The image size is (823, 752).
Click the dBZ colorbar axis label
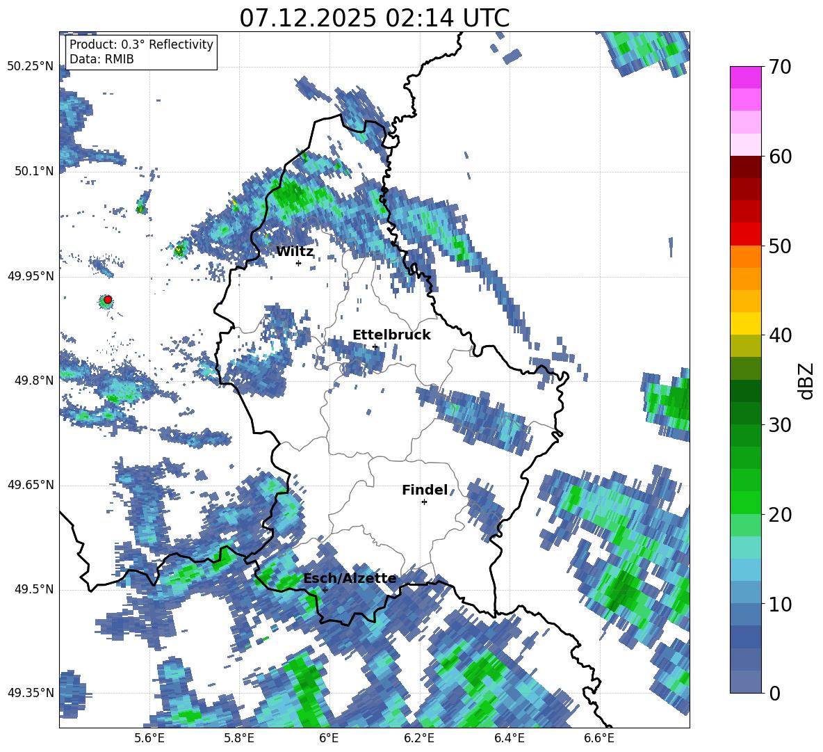(807, 381)
